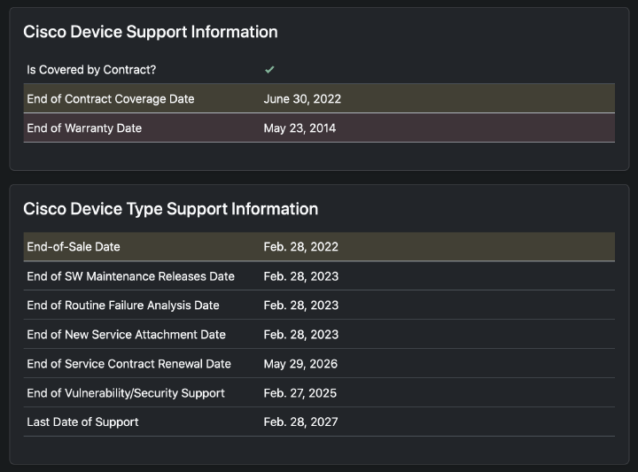Select the 'Is Covered by Contract?' label
Screen dimensions: 638x472
(91, 70)
